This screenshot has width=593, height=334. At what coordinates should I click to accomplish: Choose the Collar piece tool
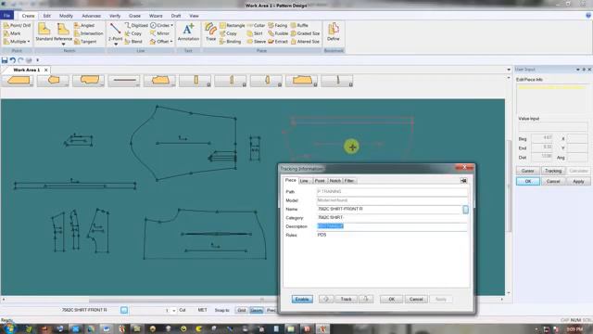256,25
